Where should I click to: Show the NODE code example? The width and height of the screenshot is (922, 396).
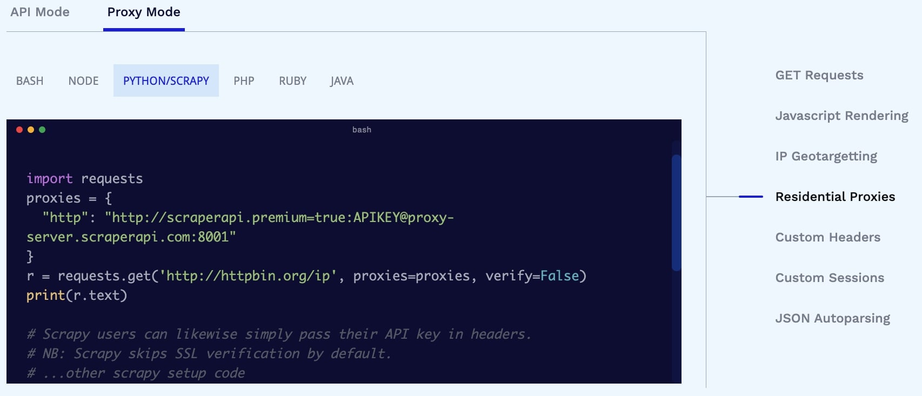point(83,80)
